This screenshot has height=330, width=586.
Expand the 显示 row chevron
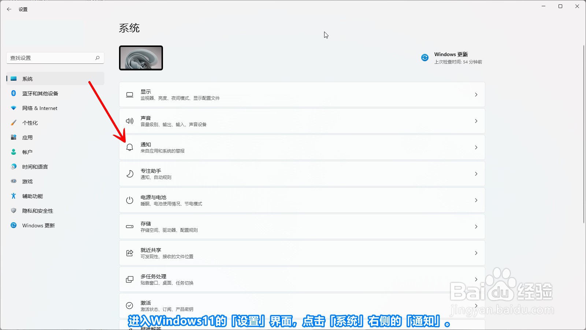[x=476, y=95]
